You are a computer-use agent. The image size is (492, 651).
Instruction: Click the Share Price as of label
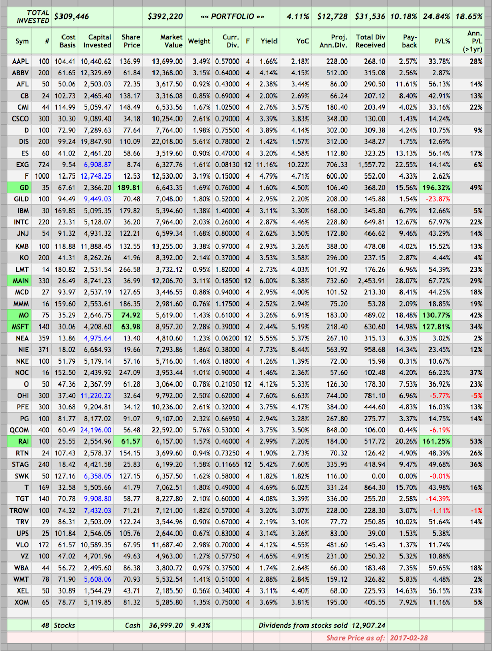click(x=356, y=638)
